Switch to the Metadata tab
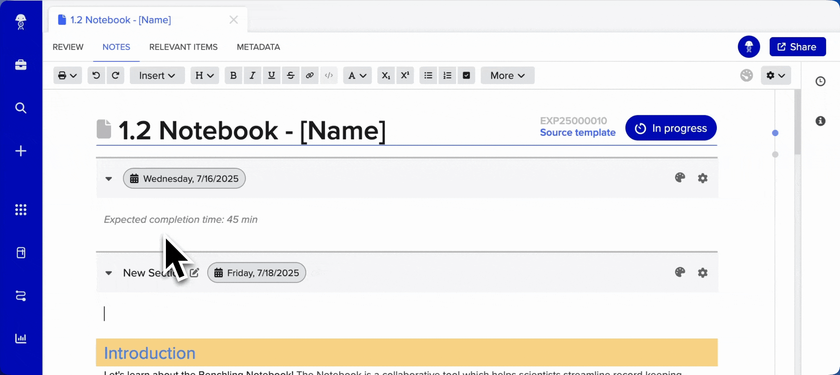The height and width of the screenshot is (375, 840). click(258, 47)
